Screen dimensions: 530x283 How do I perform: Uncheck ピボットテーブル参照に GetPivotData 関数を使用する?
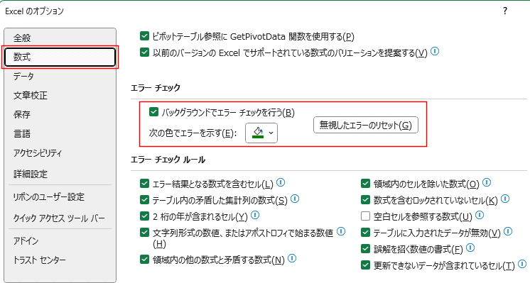(x=144, y=36)
